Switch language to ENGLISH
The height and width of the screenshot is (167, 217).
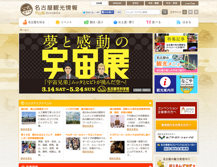[117, 3]
